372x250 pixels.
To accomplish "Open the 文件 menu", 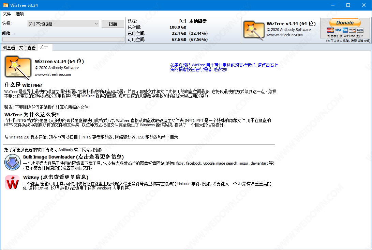I will [6, 14].
